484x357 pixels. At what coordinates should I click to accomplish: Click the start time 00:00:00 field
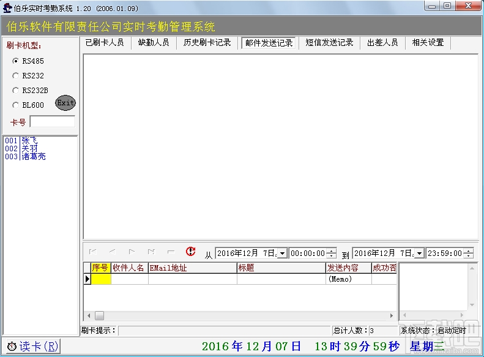click(308, 254)
